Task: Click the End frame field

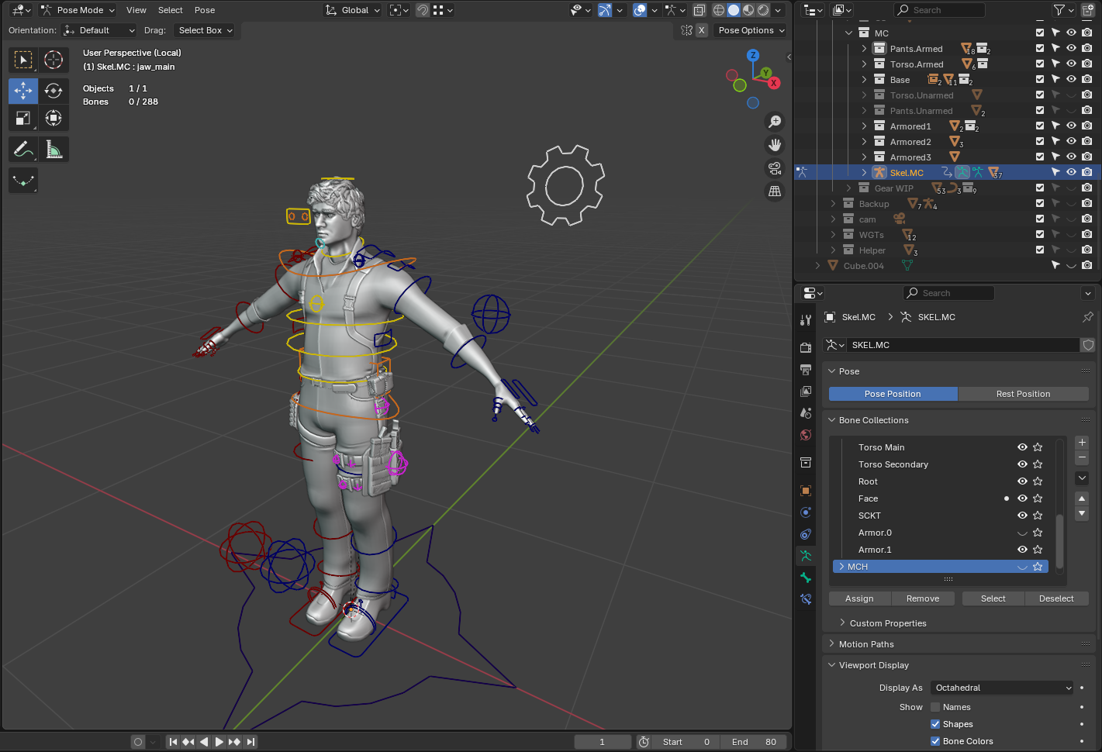Action: [x=754, y=742]
